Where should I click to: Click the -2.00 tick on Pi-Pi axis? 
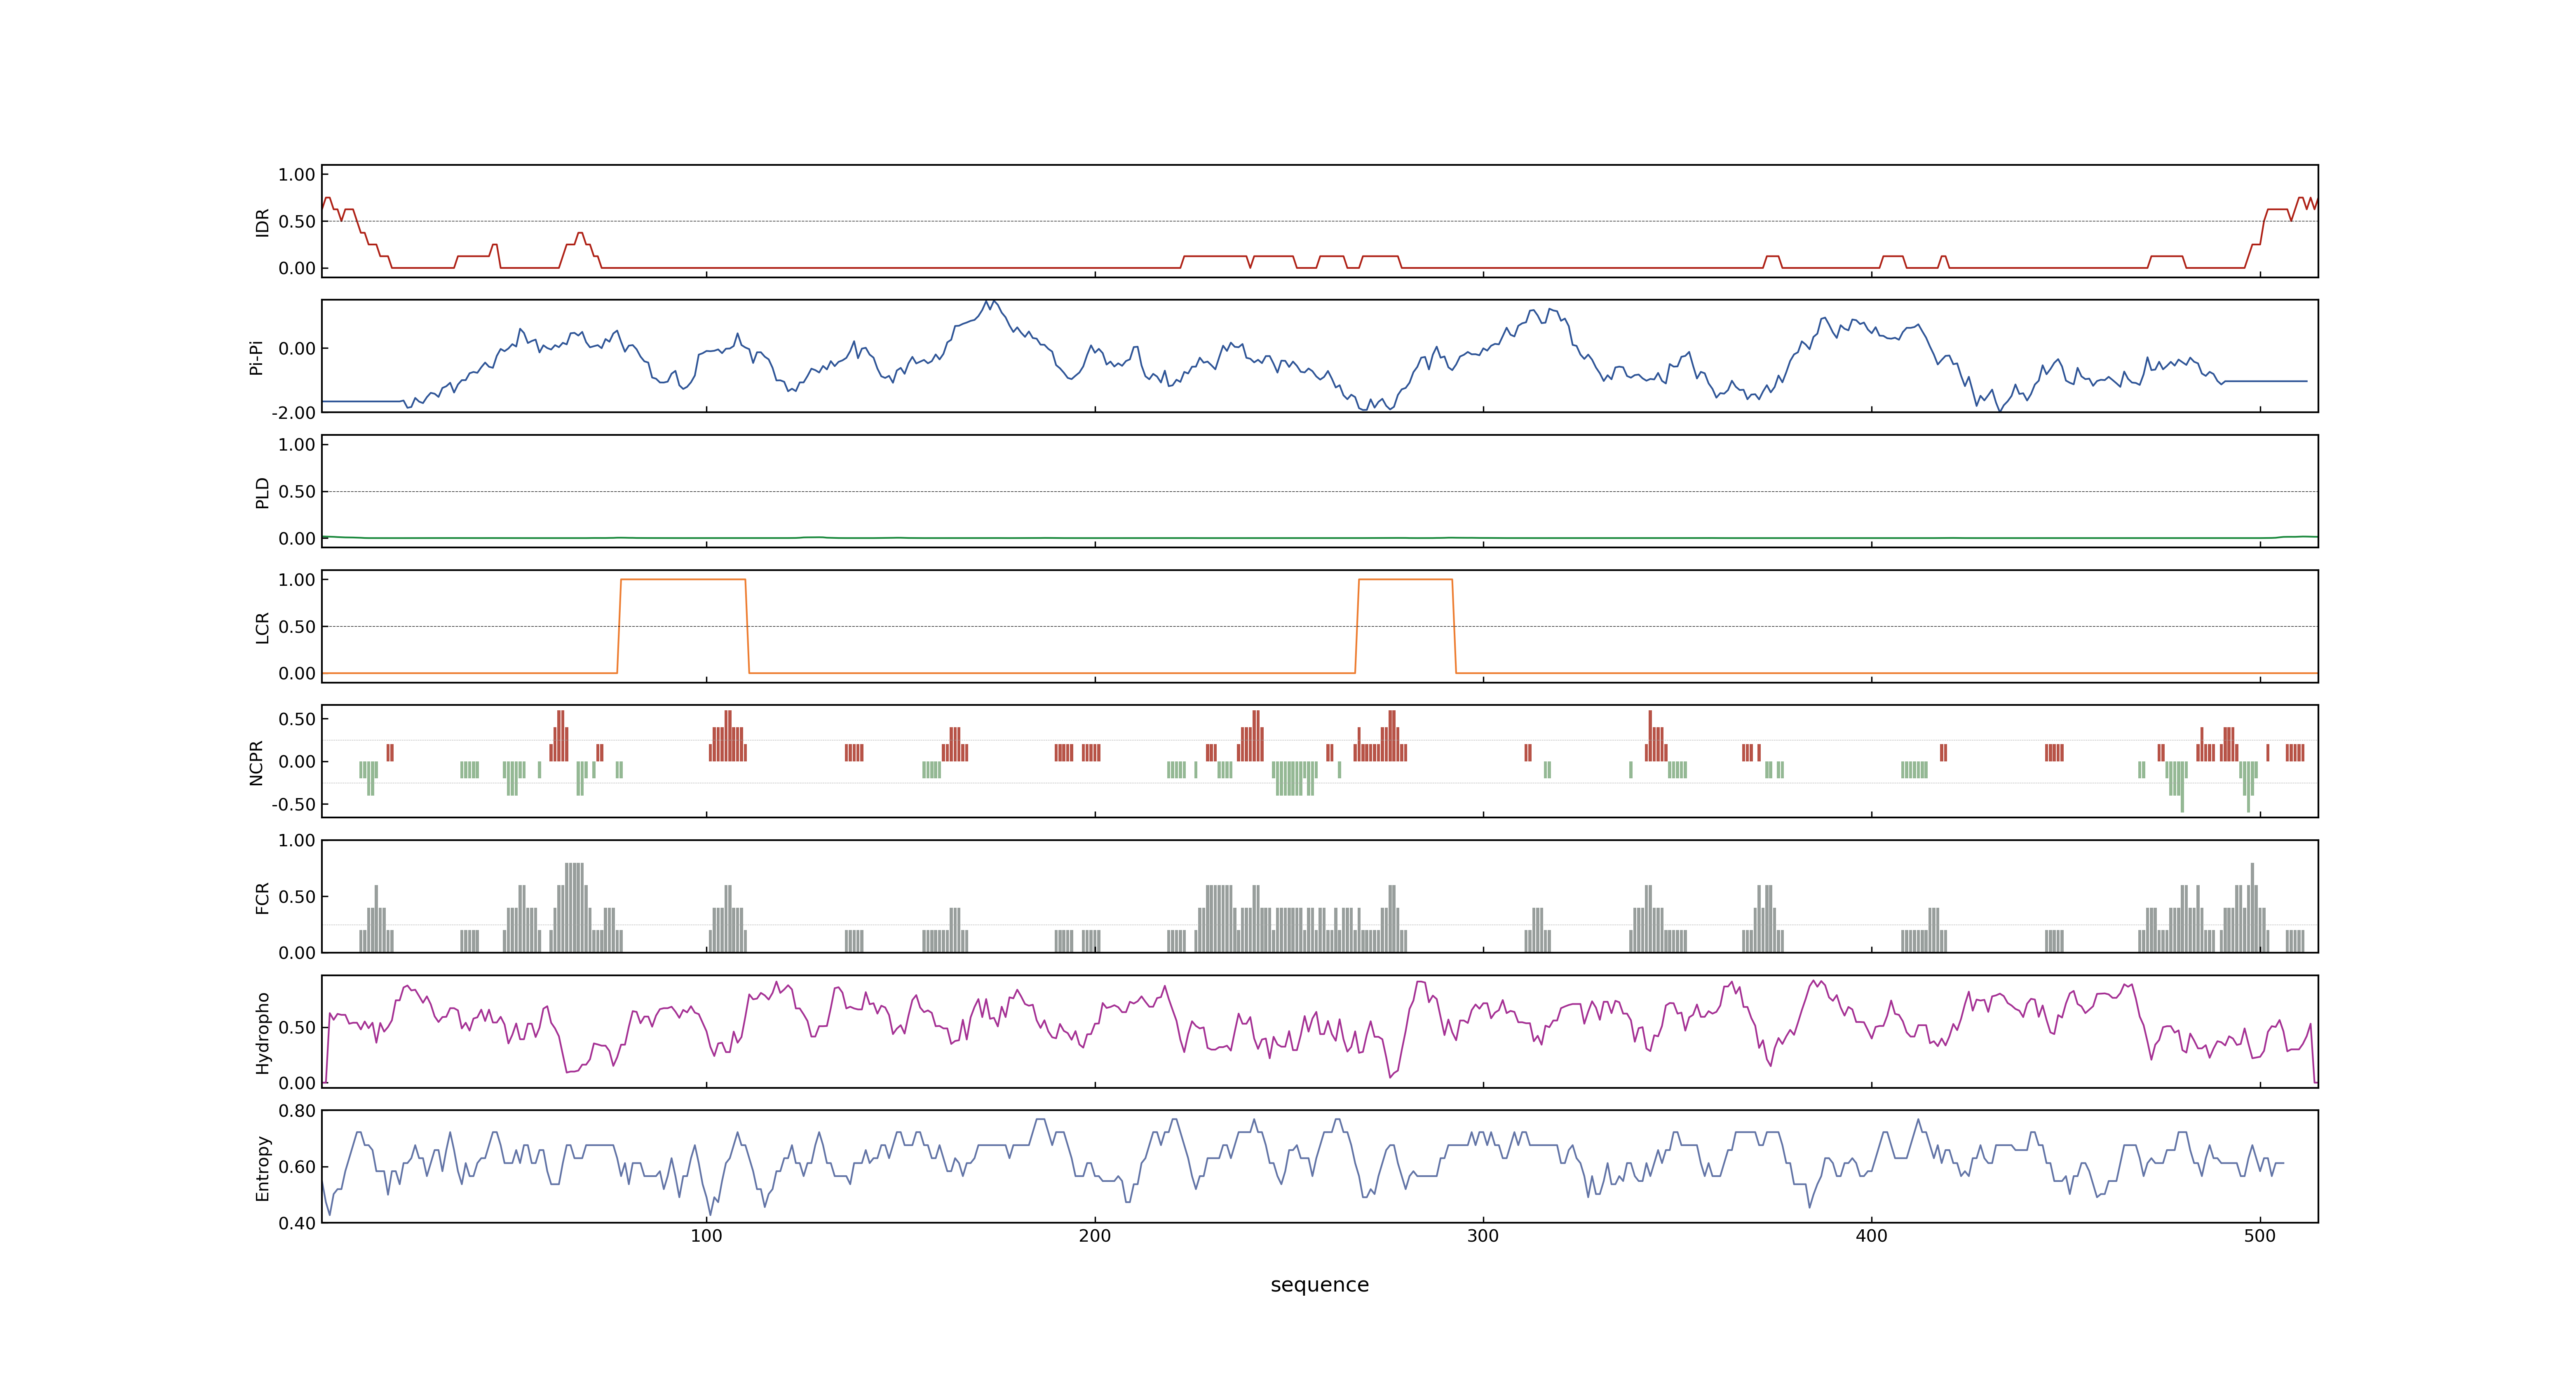point(293,413)
